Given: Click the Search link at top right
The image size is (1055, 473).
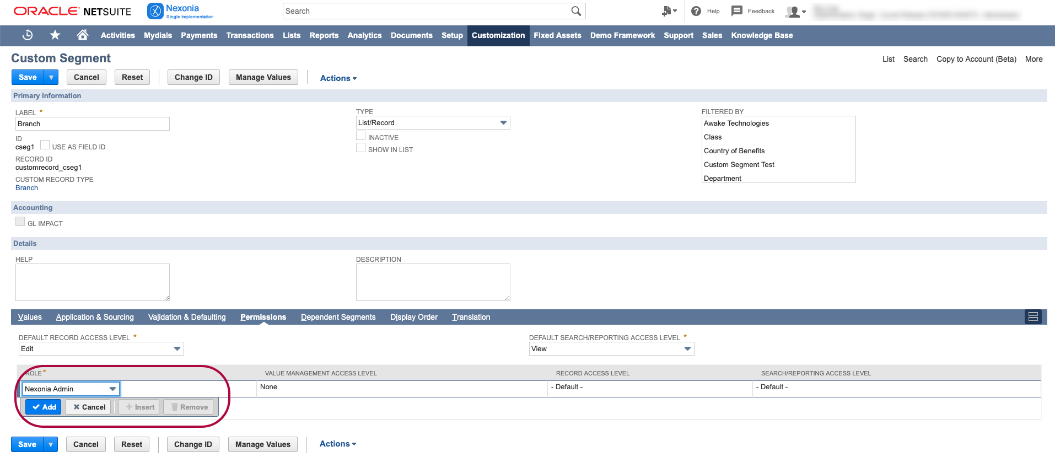Looking at the screenshot, I should [916, 59].
